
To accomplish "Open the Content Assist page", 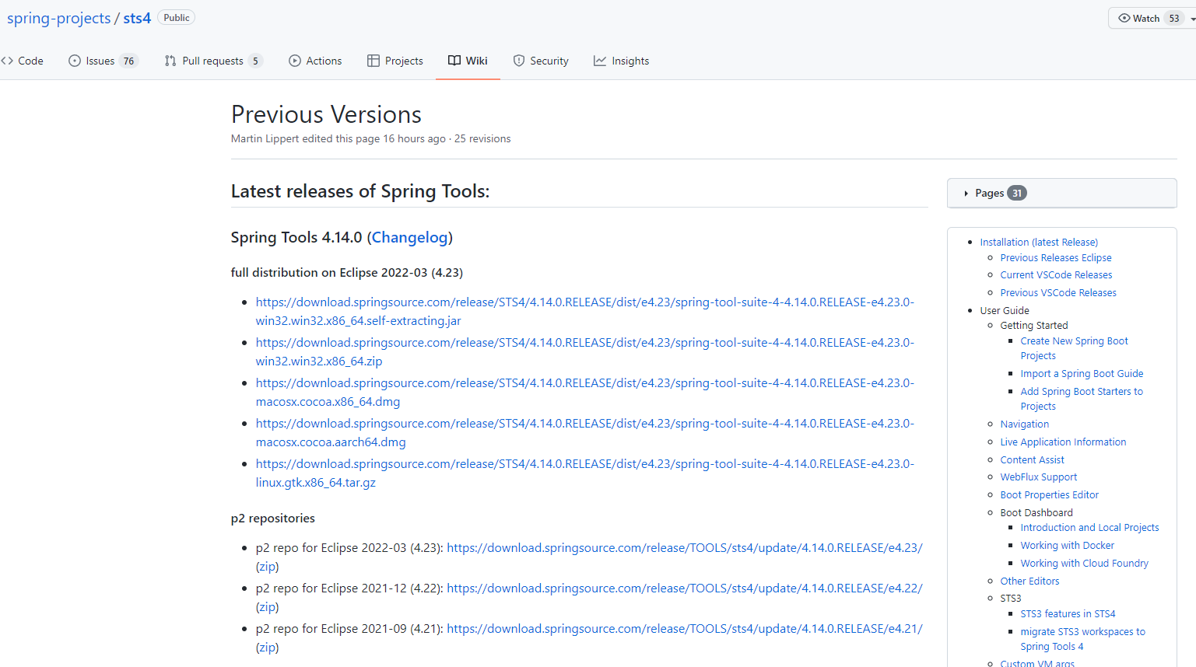I will point(1032,460).
